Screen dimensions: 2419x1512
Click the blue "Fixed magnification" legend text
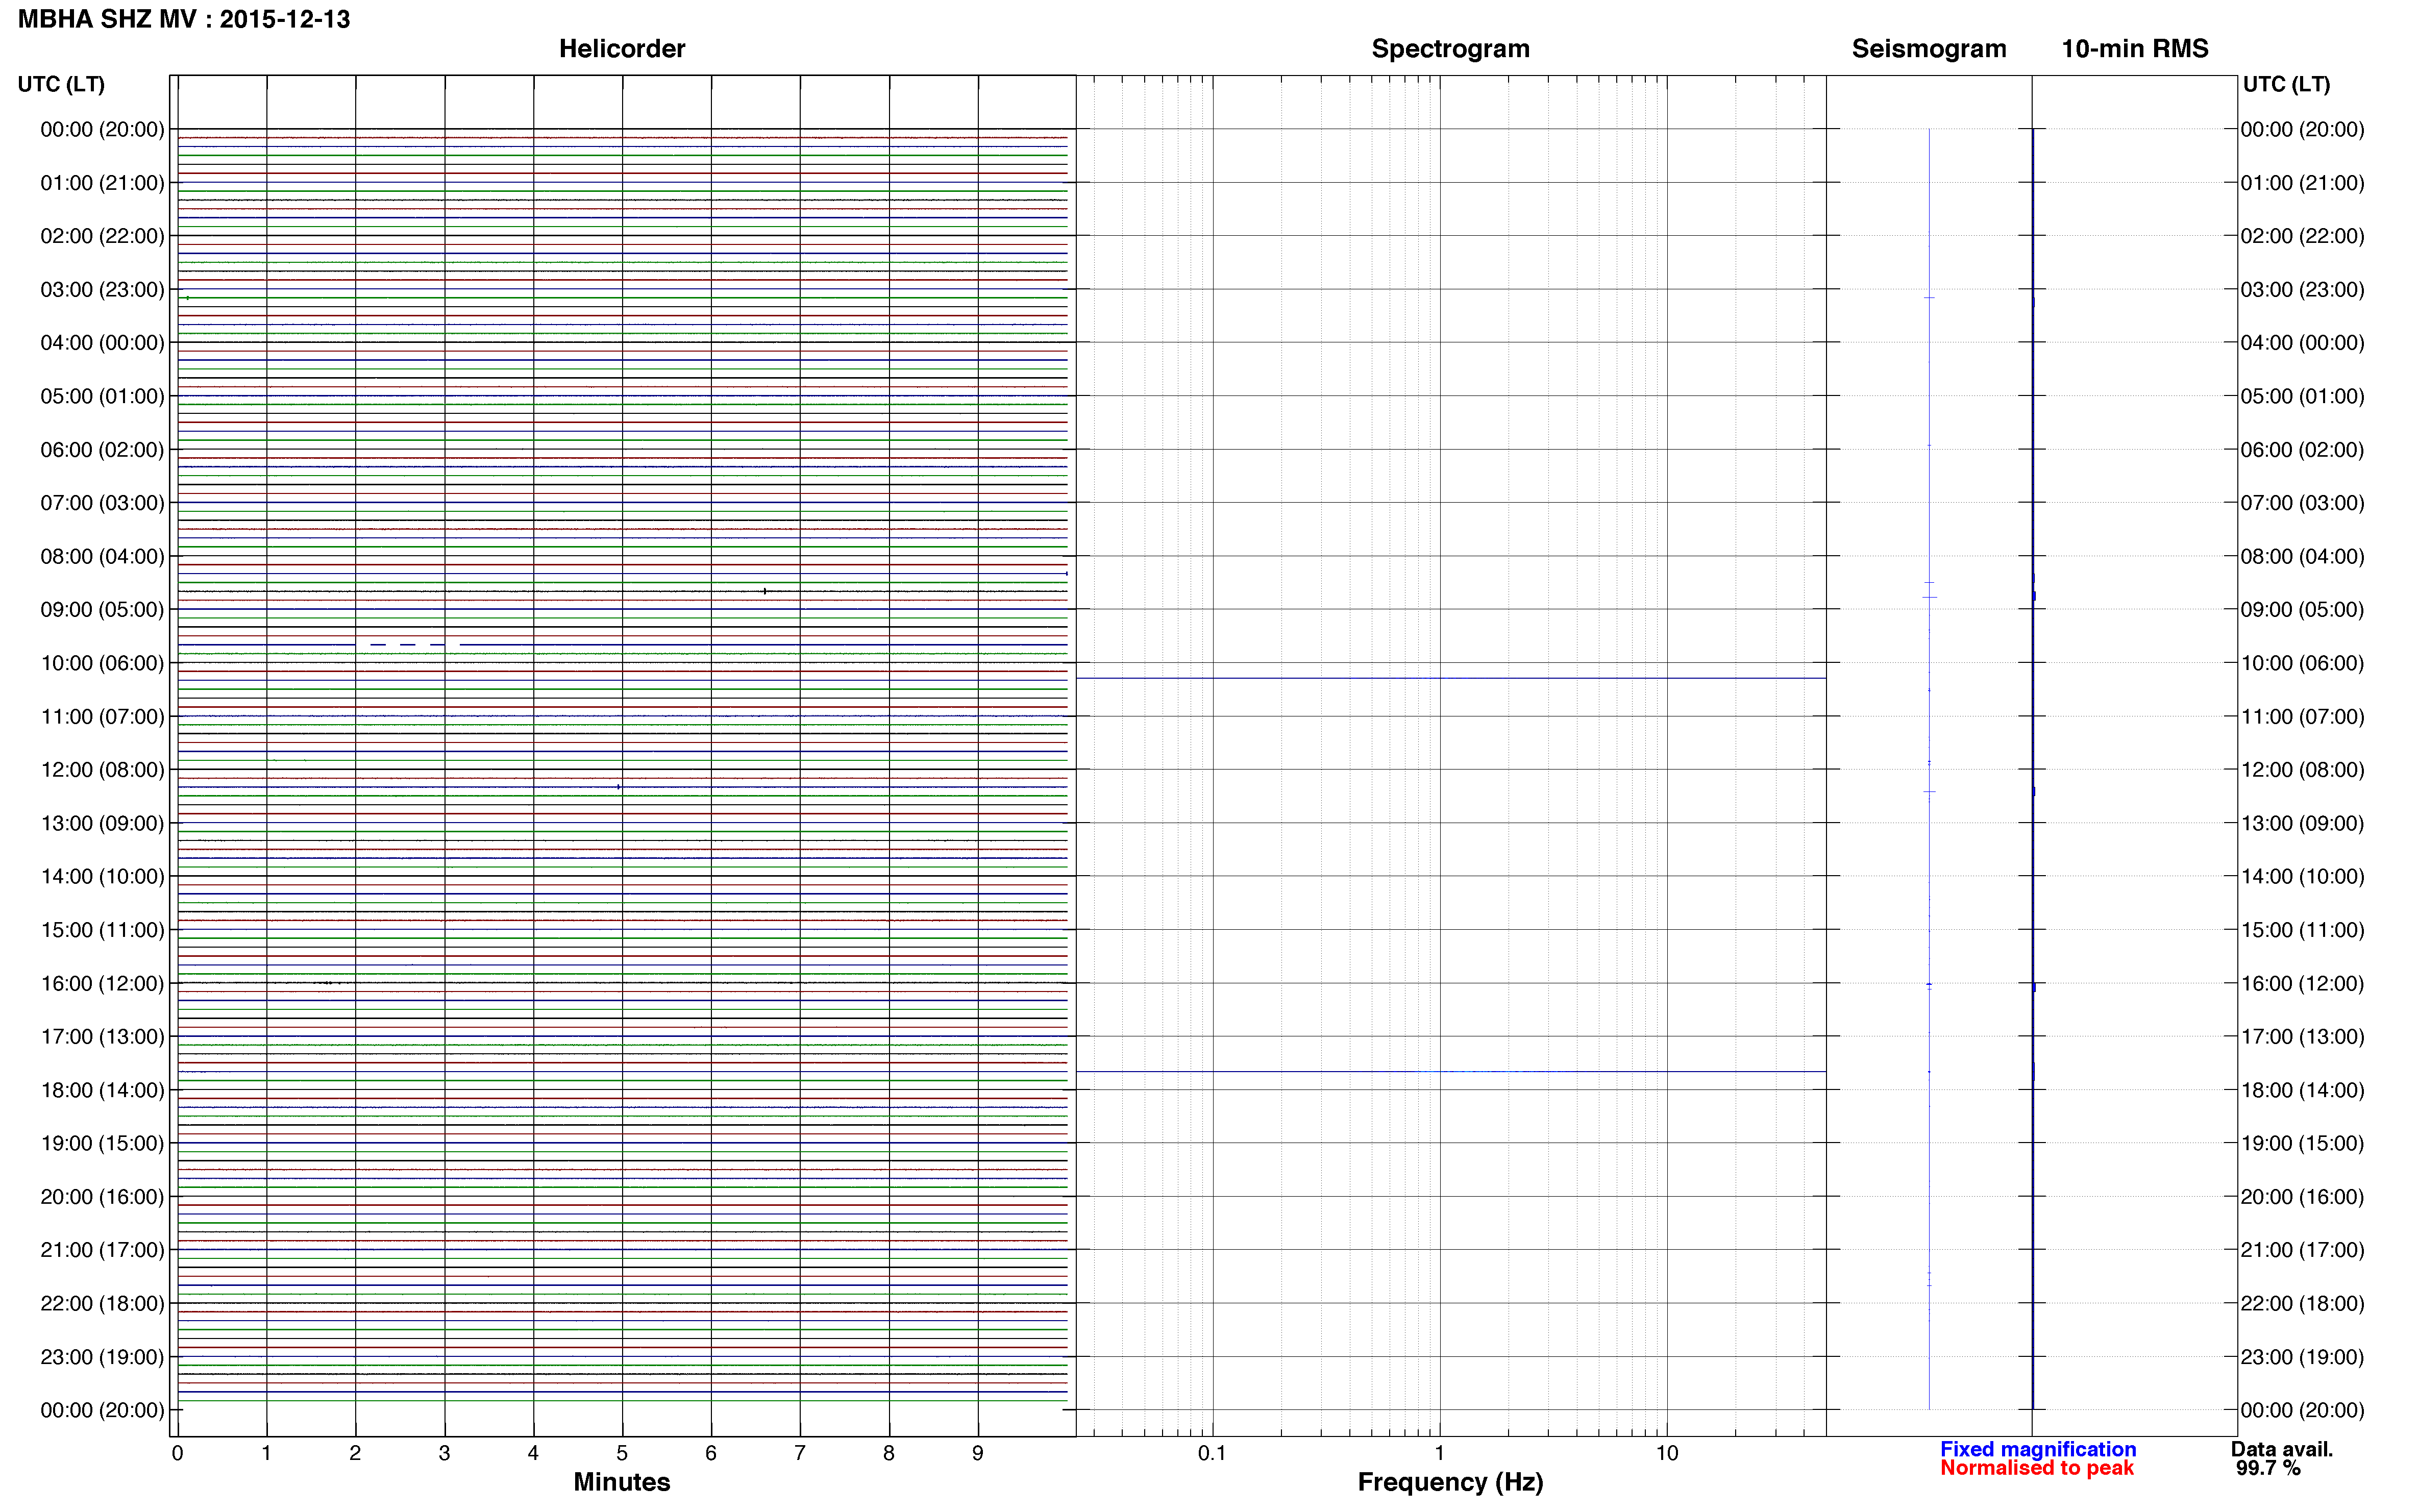(2038, 1449)
